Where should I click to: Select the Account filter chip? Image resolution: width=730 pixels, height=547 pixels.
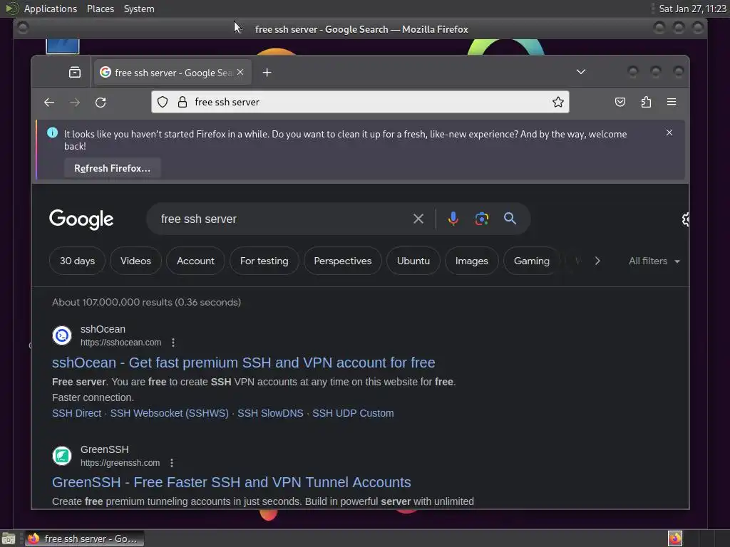tap(195, 261)
